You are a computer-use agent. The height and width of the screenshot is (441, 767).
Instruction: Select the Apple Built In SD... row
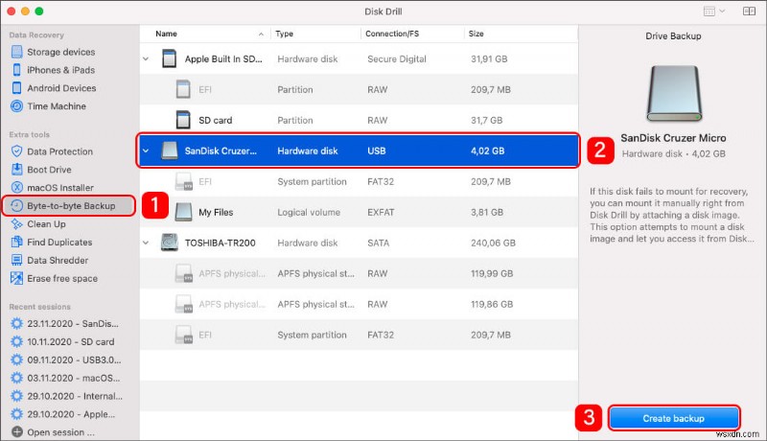[x=359, y=59]
